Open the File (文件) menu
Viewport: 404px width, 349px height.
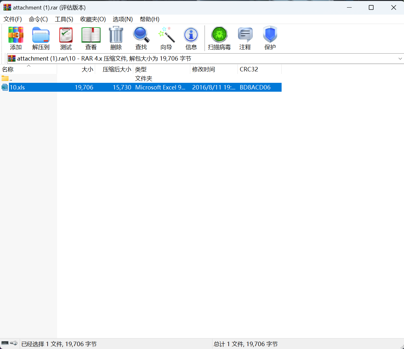pos(13,19)
